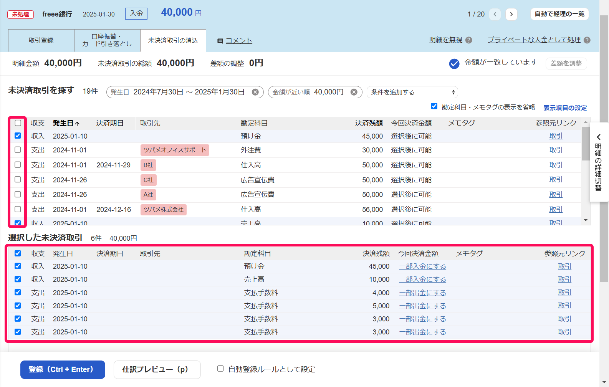Click the page vertical scrollbar thumb
The width and height of the screenshot is (609, 387).
pos(604,149)
